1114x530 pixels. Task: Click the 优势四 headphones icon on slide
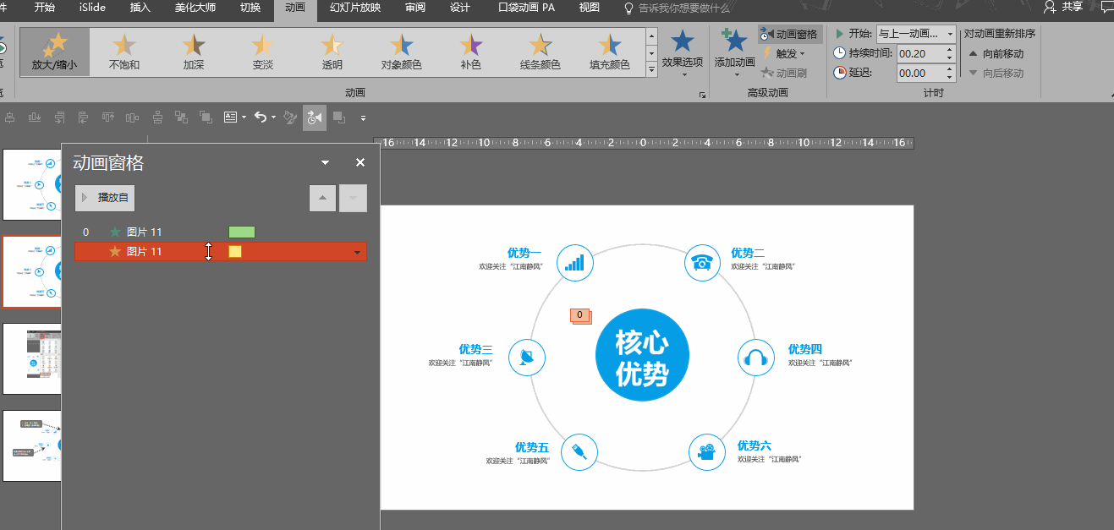click(755, 358)
